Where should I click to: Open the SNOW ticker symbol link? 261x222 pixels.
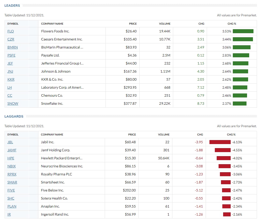[13, 103]
